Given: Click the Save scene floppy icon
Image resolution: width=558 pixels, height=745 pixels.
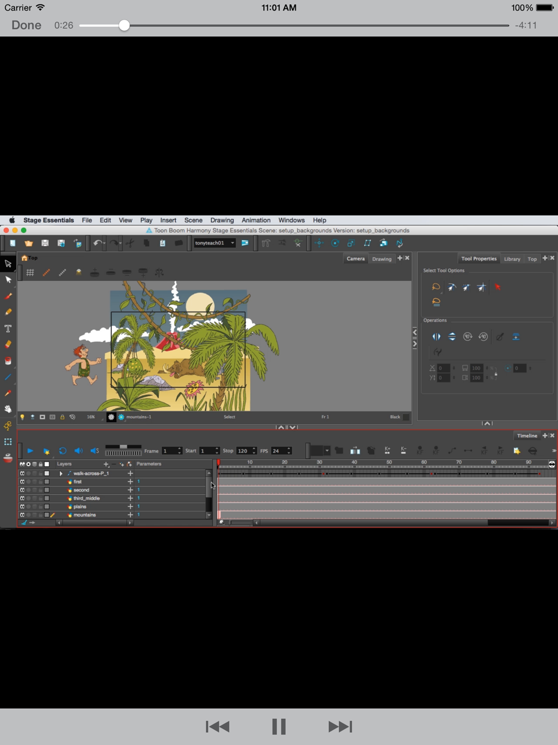Looking at the screenshot, I should (x=45, y=243).
